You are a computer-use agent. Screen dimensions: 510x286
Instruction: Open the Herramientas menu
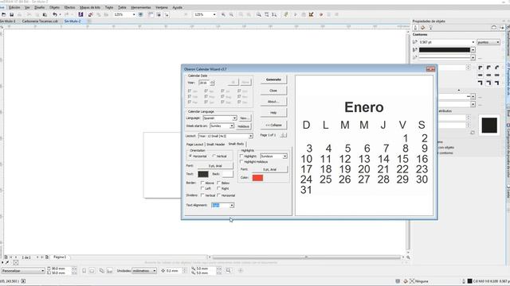141,7
